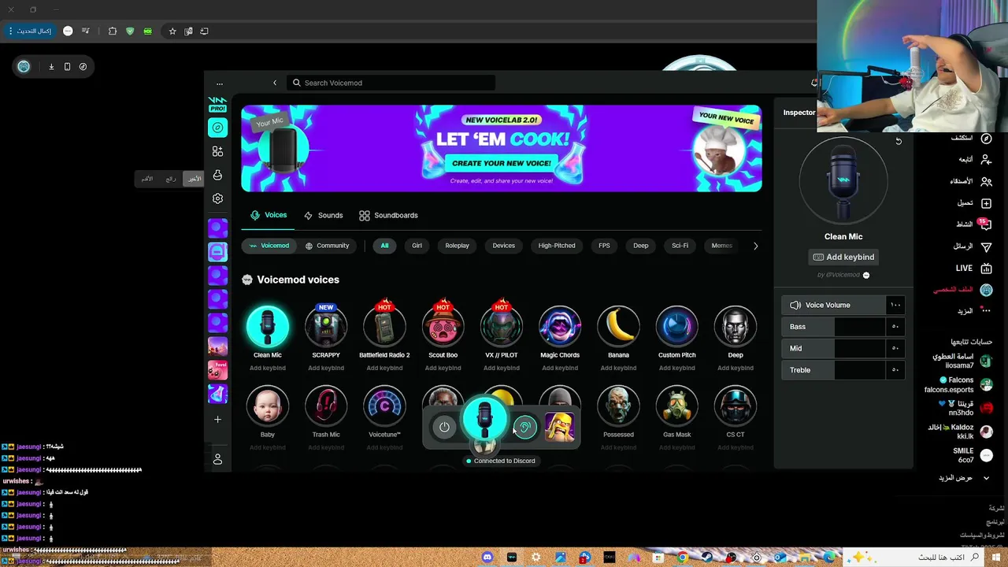Viewport: 1008px width, 567px height.
Task: Open the Voicelab flask icon in sidebar
Action: pyautogui.click(x=218, y=175)
